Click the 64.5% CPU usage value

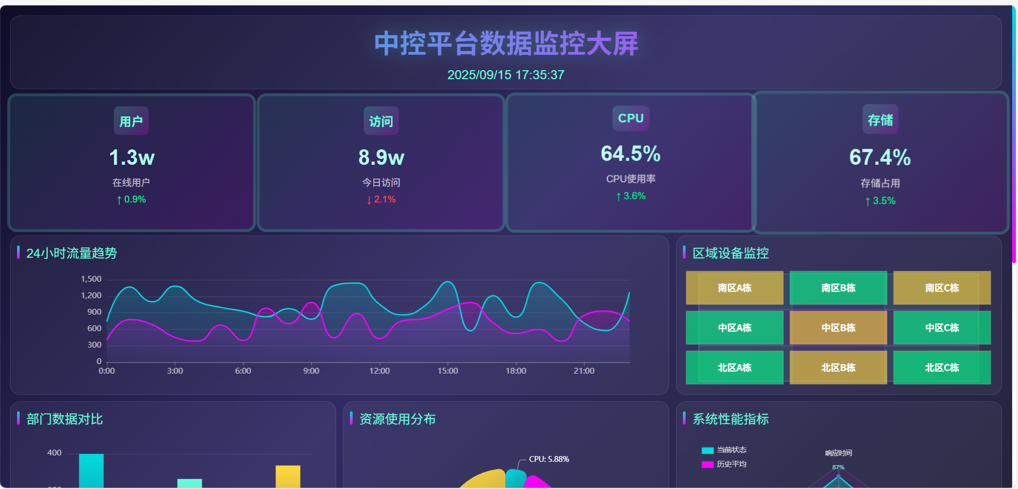(631, 154)
